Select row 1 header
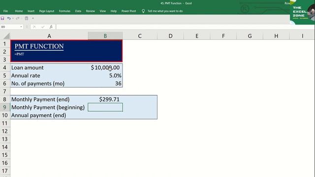 [5, 44]
